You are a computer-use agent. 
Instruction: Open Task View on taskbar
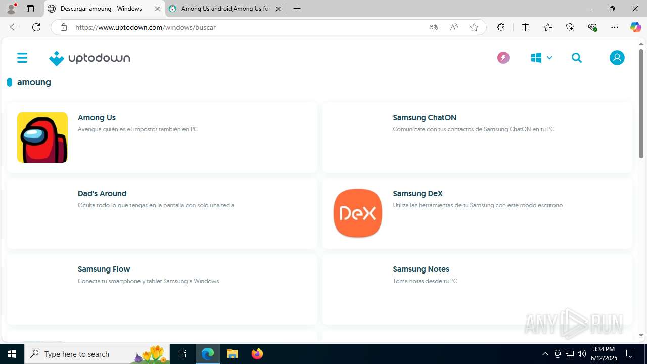(182, 354)
